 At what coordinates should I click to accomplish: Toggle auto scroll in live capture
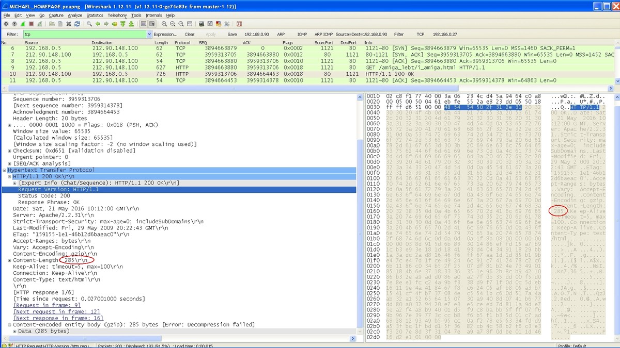[151, 24]
